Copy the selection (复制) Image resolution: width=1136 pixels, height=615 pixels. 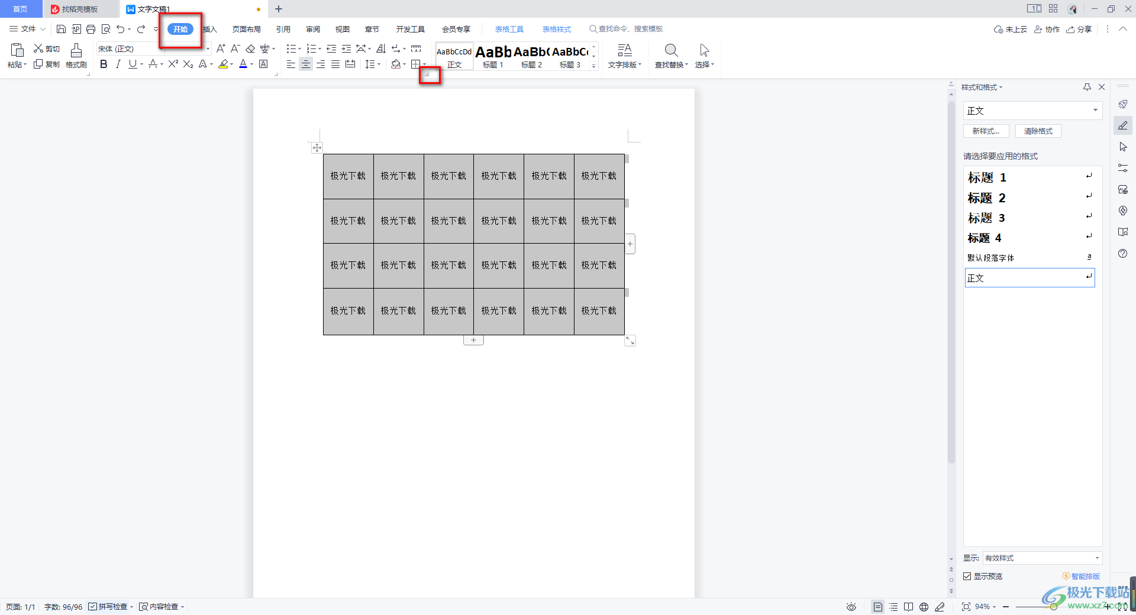tap(47, 64)
